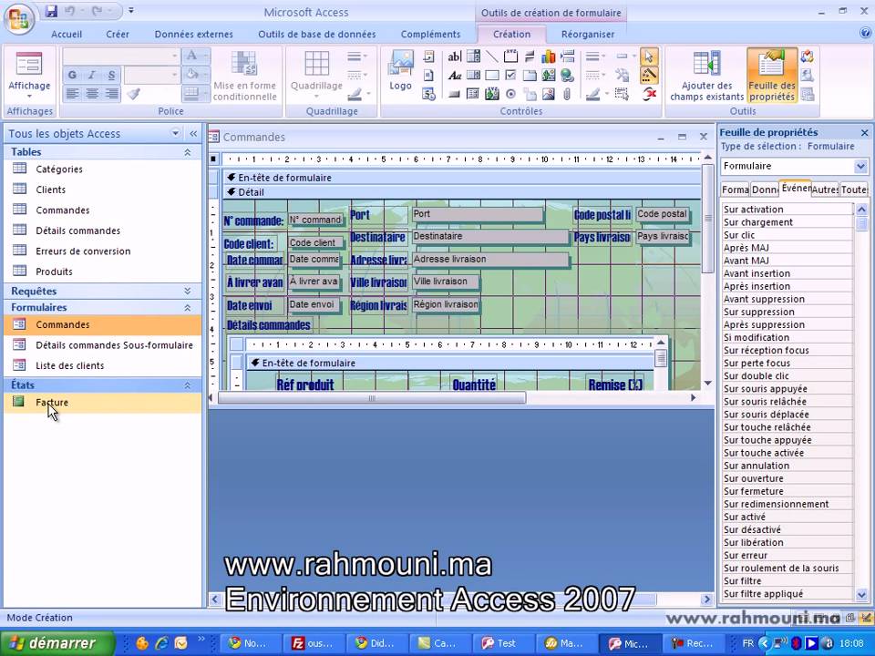The image size is (875, 656).
Task: Select the Line control tool
Action: click(x=491, y=56)
